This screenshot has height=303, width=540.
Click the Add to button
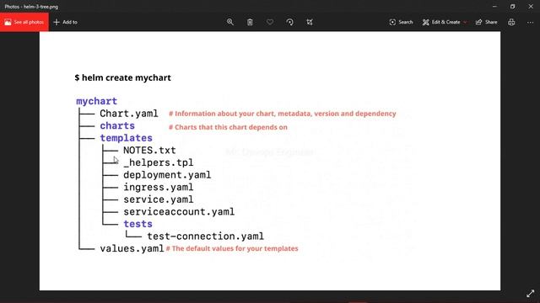click(66, 22)
